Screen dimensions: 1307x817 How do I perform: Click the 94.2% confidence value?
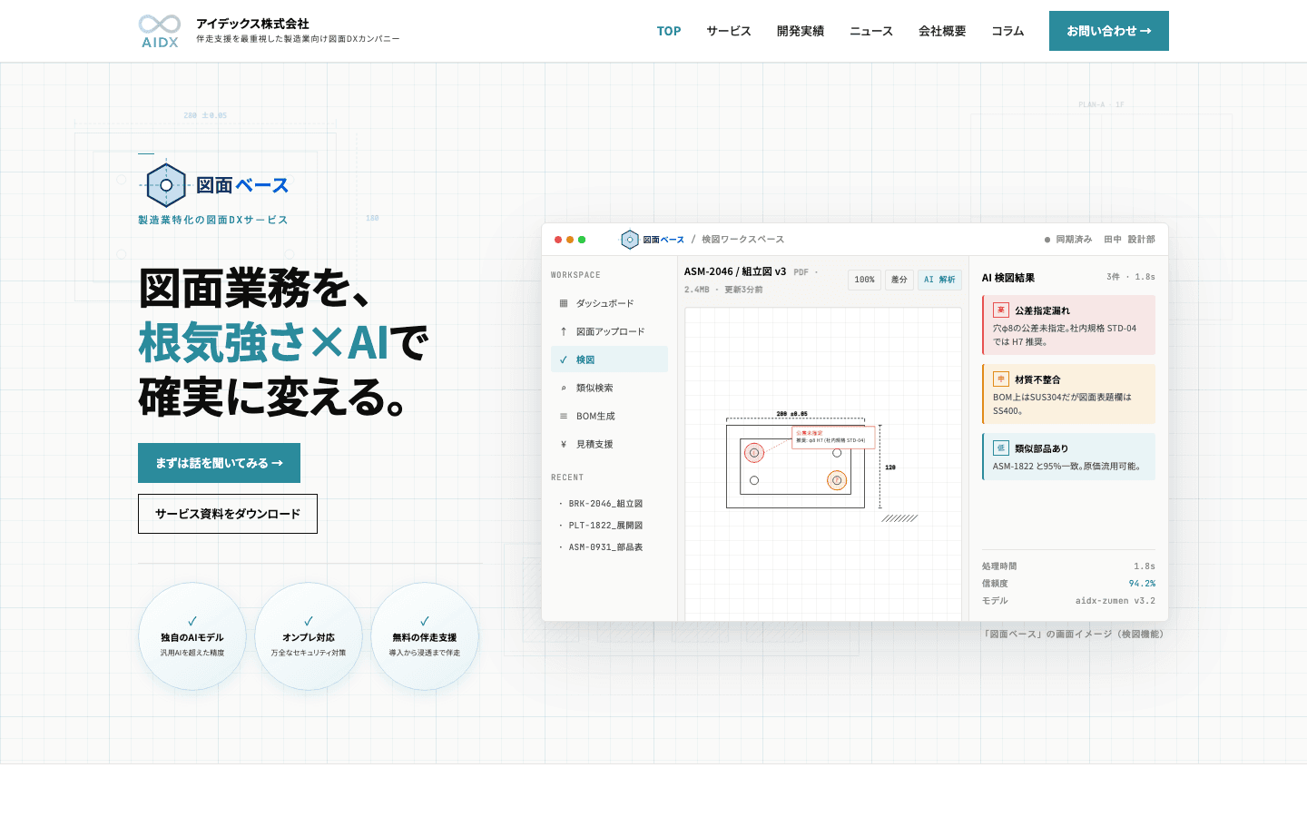1142,584
